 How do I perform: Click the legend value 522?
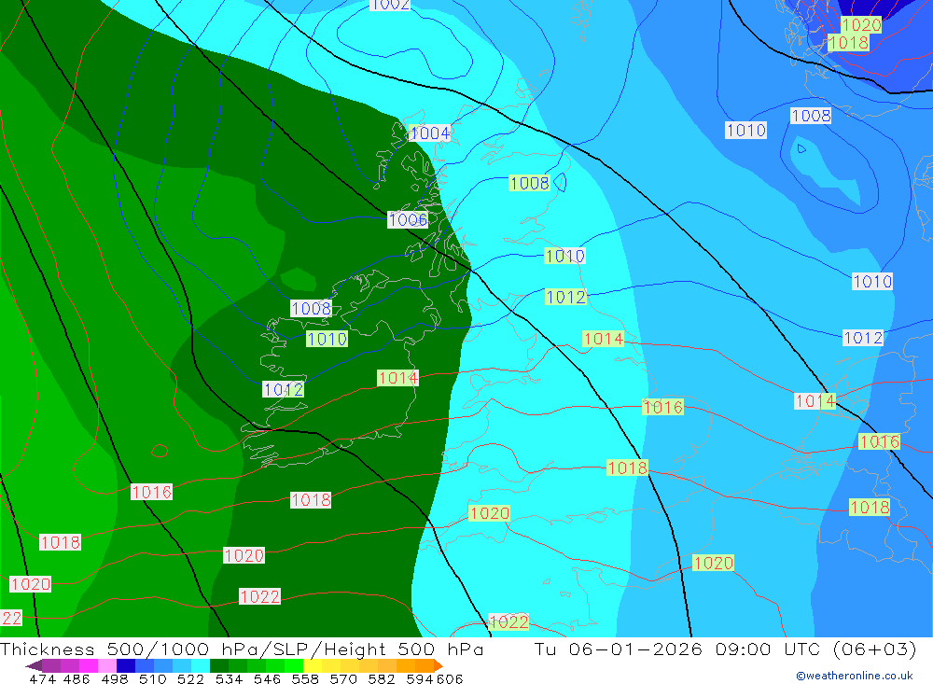[x=190, y=678]
